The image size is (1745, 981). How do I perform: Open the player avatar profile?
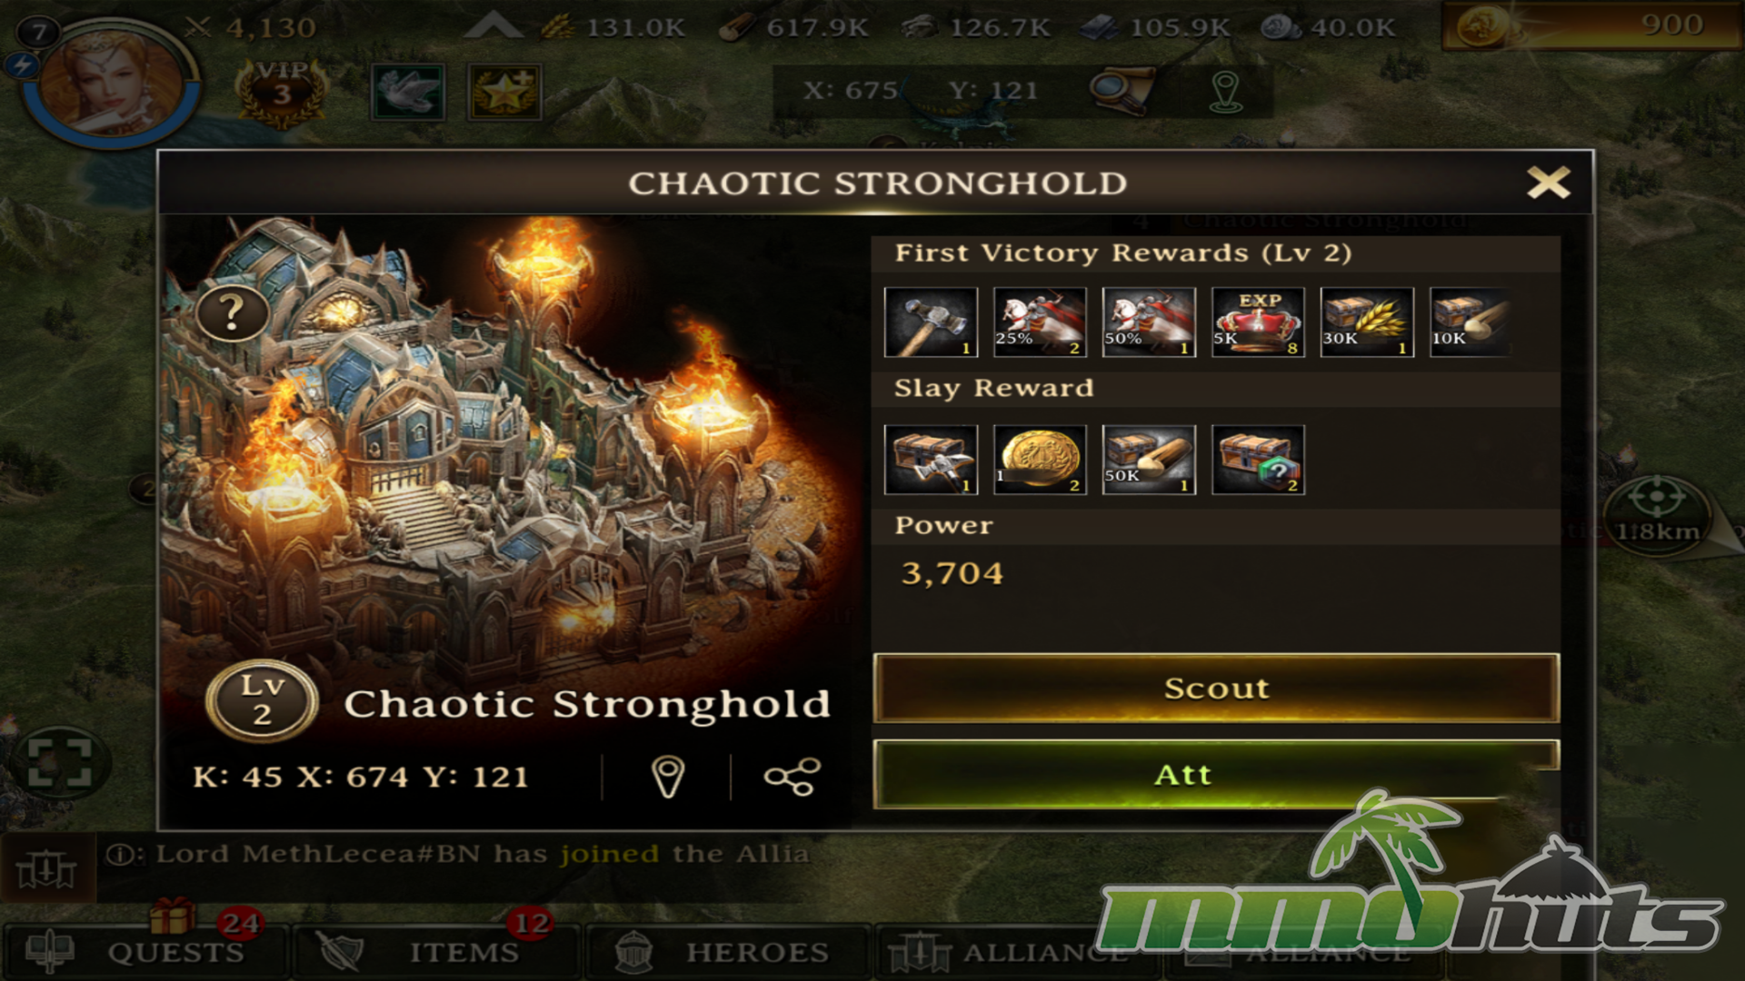[113, 84]
